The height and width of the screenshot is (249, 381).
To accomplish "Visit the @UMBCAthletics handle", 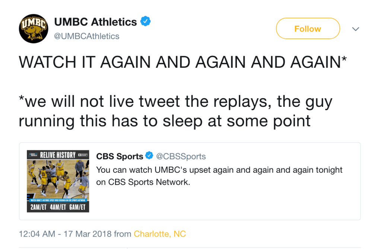I will (87, 36).
